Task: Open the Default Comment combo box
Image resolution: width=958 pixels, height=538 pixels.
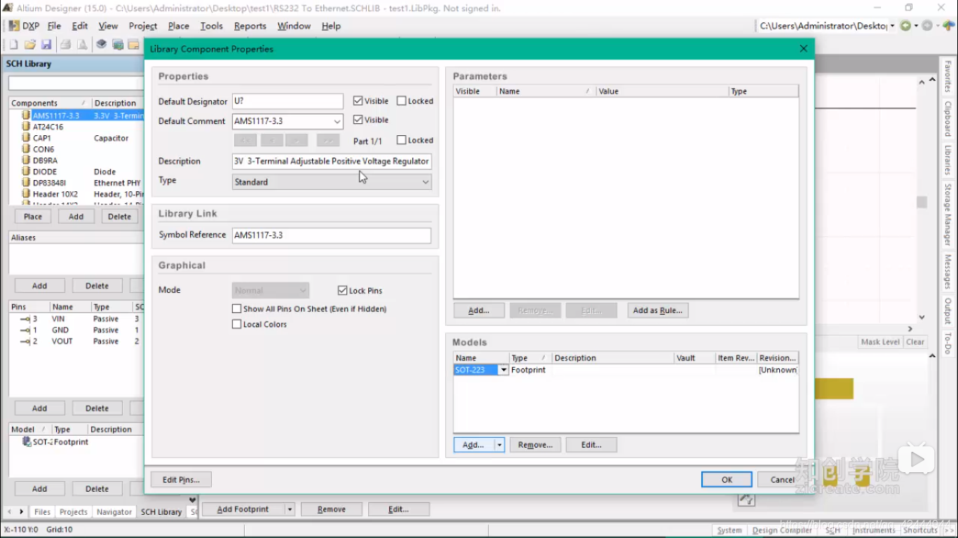Action: [337, 121]
